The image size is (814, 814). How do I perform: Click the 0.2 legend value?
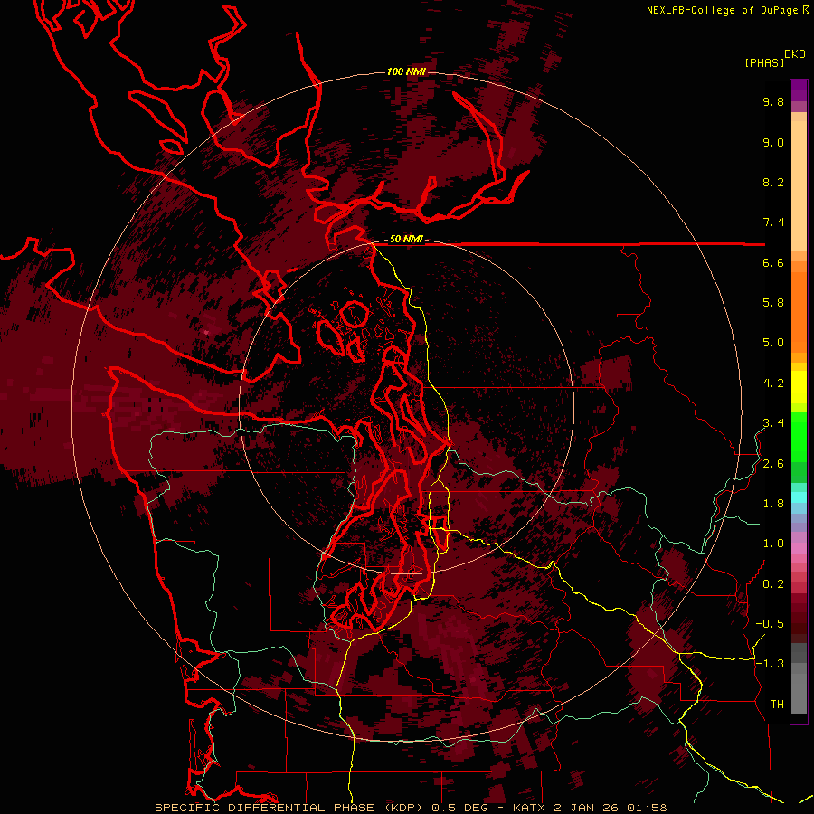[x=773, y=584]
